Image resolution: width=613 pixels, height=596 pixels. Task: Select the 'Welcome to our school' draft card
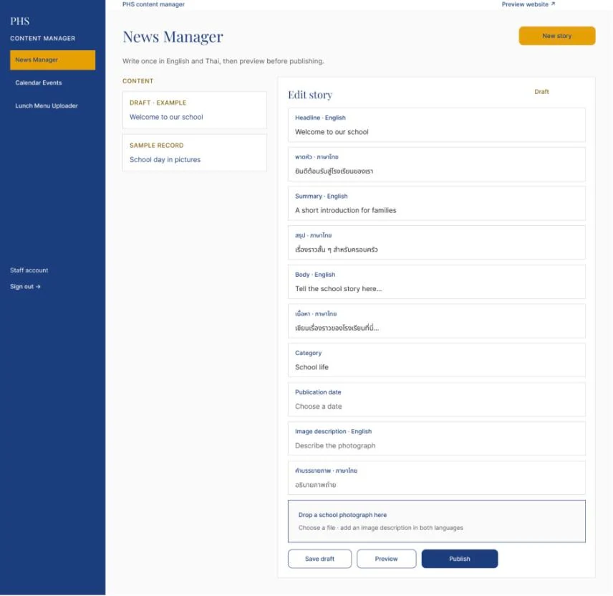tap(195, 110)
